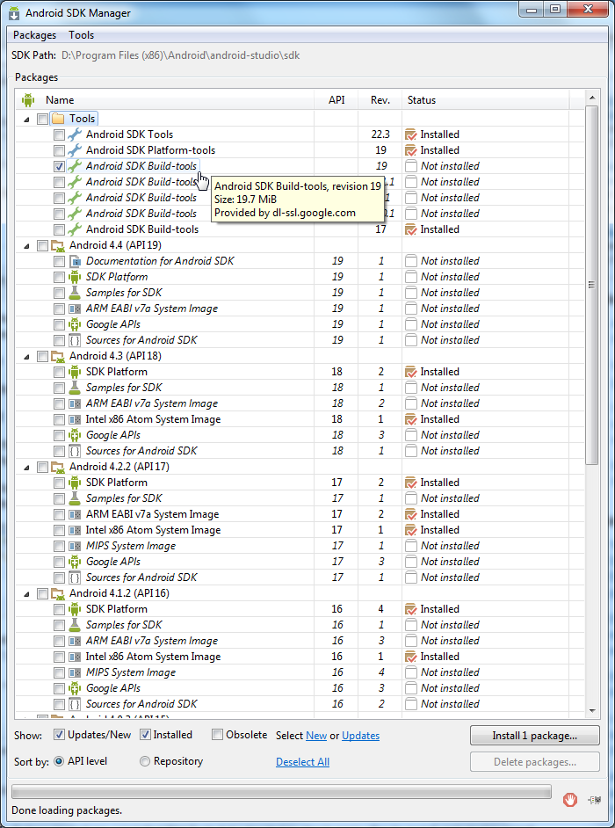Click the API 17 SDK Platform android icon
This screenshot has width=615, height=828.
click(75, 483)
